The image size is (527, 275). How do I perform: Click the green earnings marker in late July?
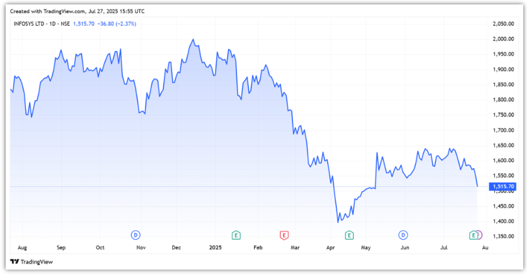[473, 235]
